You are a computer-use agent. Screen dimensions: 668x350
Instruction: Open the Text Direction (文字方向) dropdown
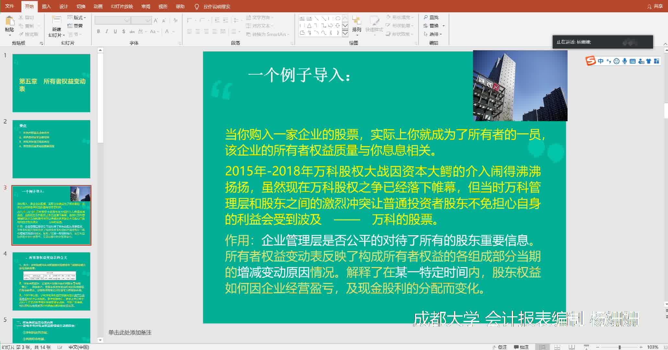click(259, 17)
